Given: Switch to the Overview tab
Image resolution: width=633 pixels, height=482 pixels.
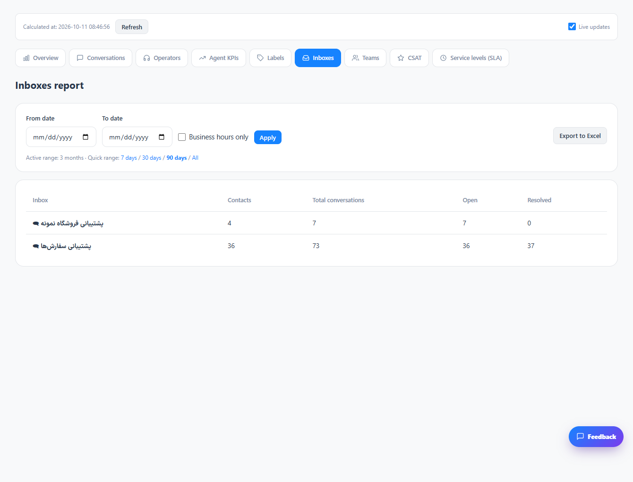Looking at the screenshot, I should point(40,58).
